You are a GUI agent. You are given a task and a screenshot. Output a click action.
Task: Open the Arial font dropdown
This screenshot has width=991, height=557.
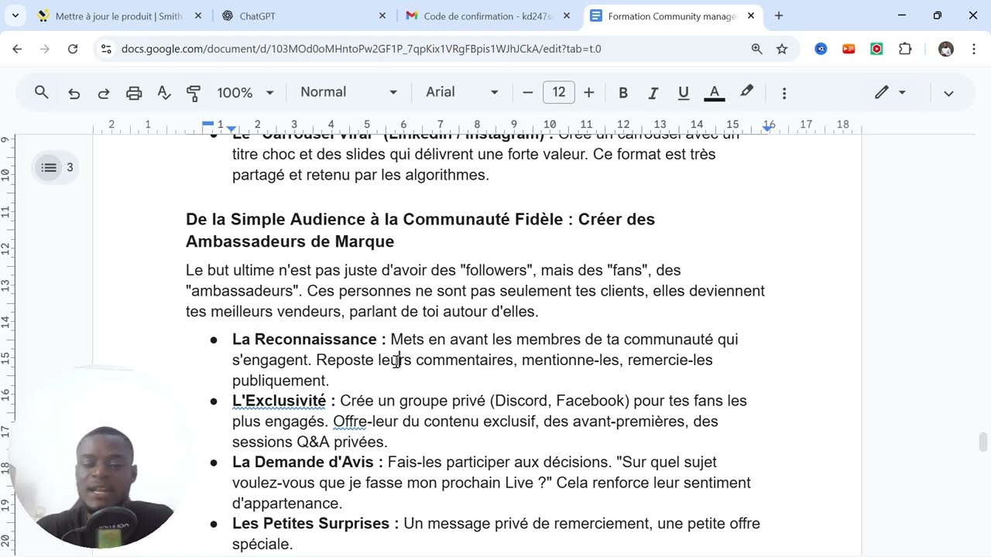click(x=462, y=92)
